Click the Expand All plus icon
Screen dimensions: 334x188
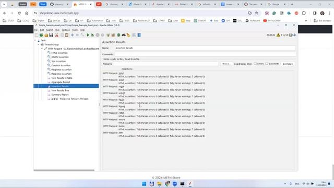[x=73, y=35]
